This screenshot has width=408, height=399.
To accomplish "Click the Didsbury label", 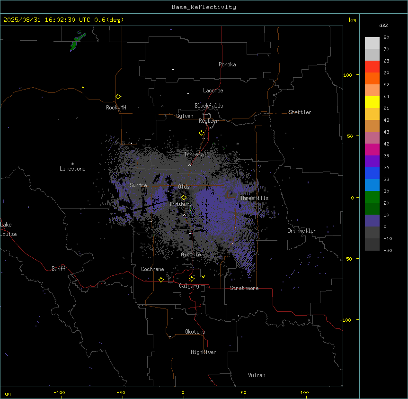I will click(x=181, y=204).
